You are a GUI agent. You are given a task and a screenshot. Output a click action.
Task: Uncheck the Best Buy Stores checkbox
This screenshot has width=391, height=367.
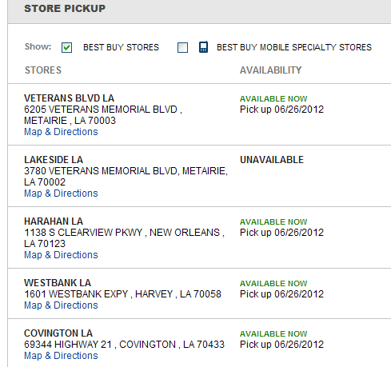pyautogui.click(x=66, y=48)
